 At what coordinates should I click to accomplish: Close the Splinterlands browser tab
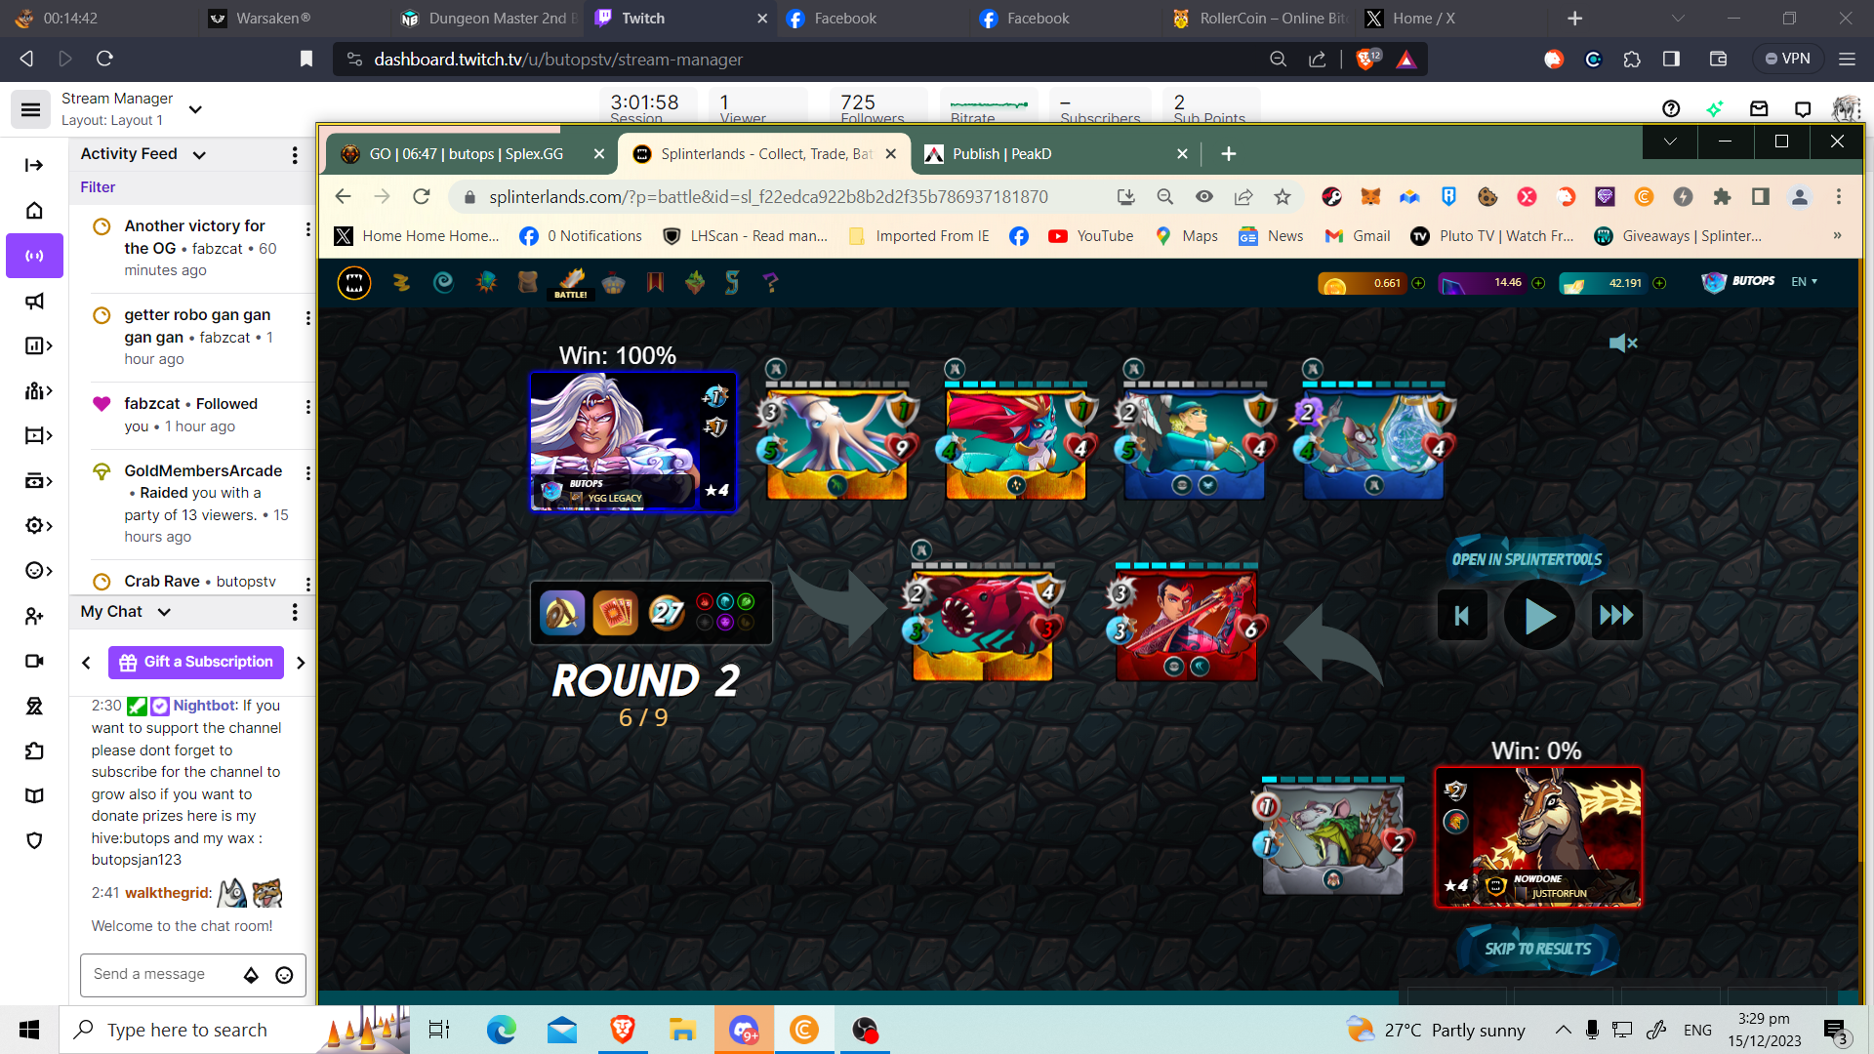coord(890,154)
